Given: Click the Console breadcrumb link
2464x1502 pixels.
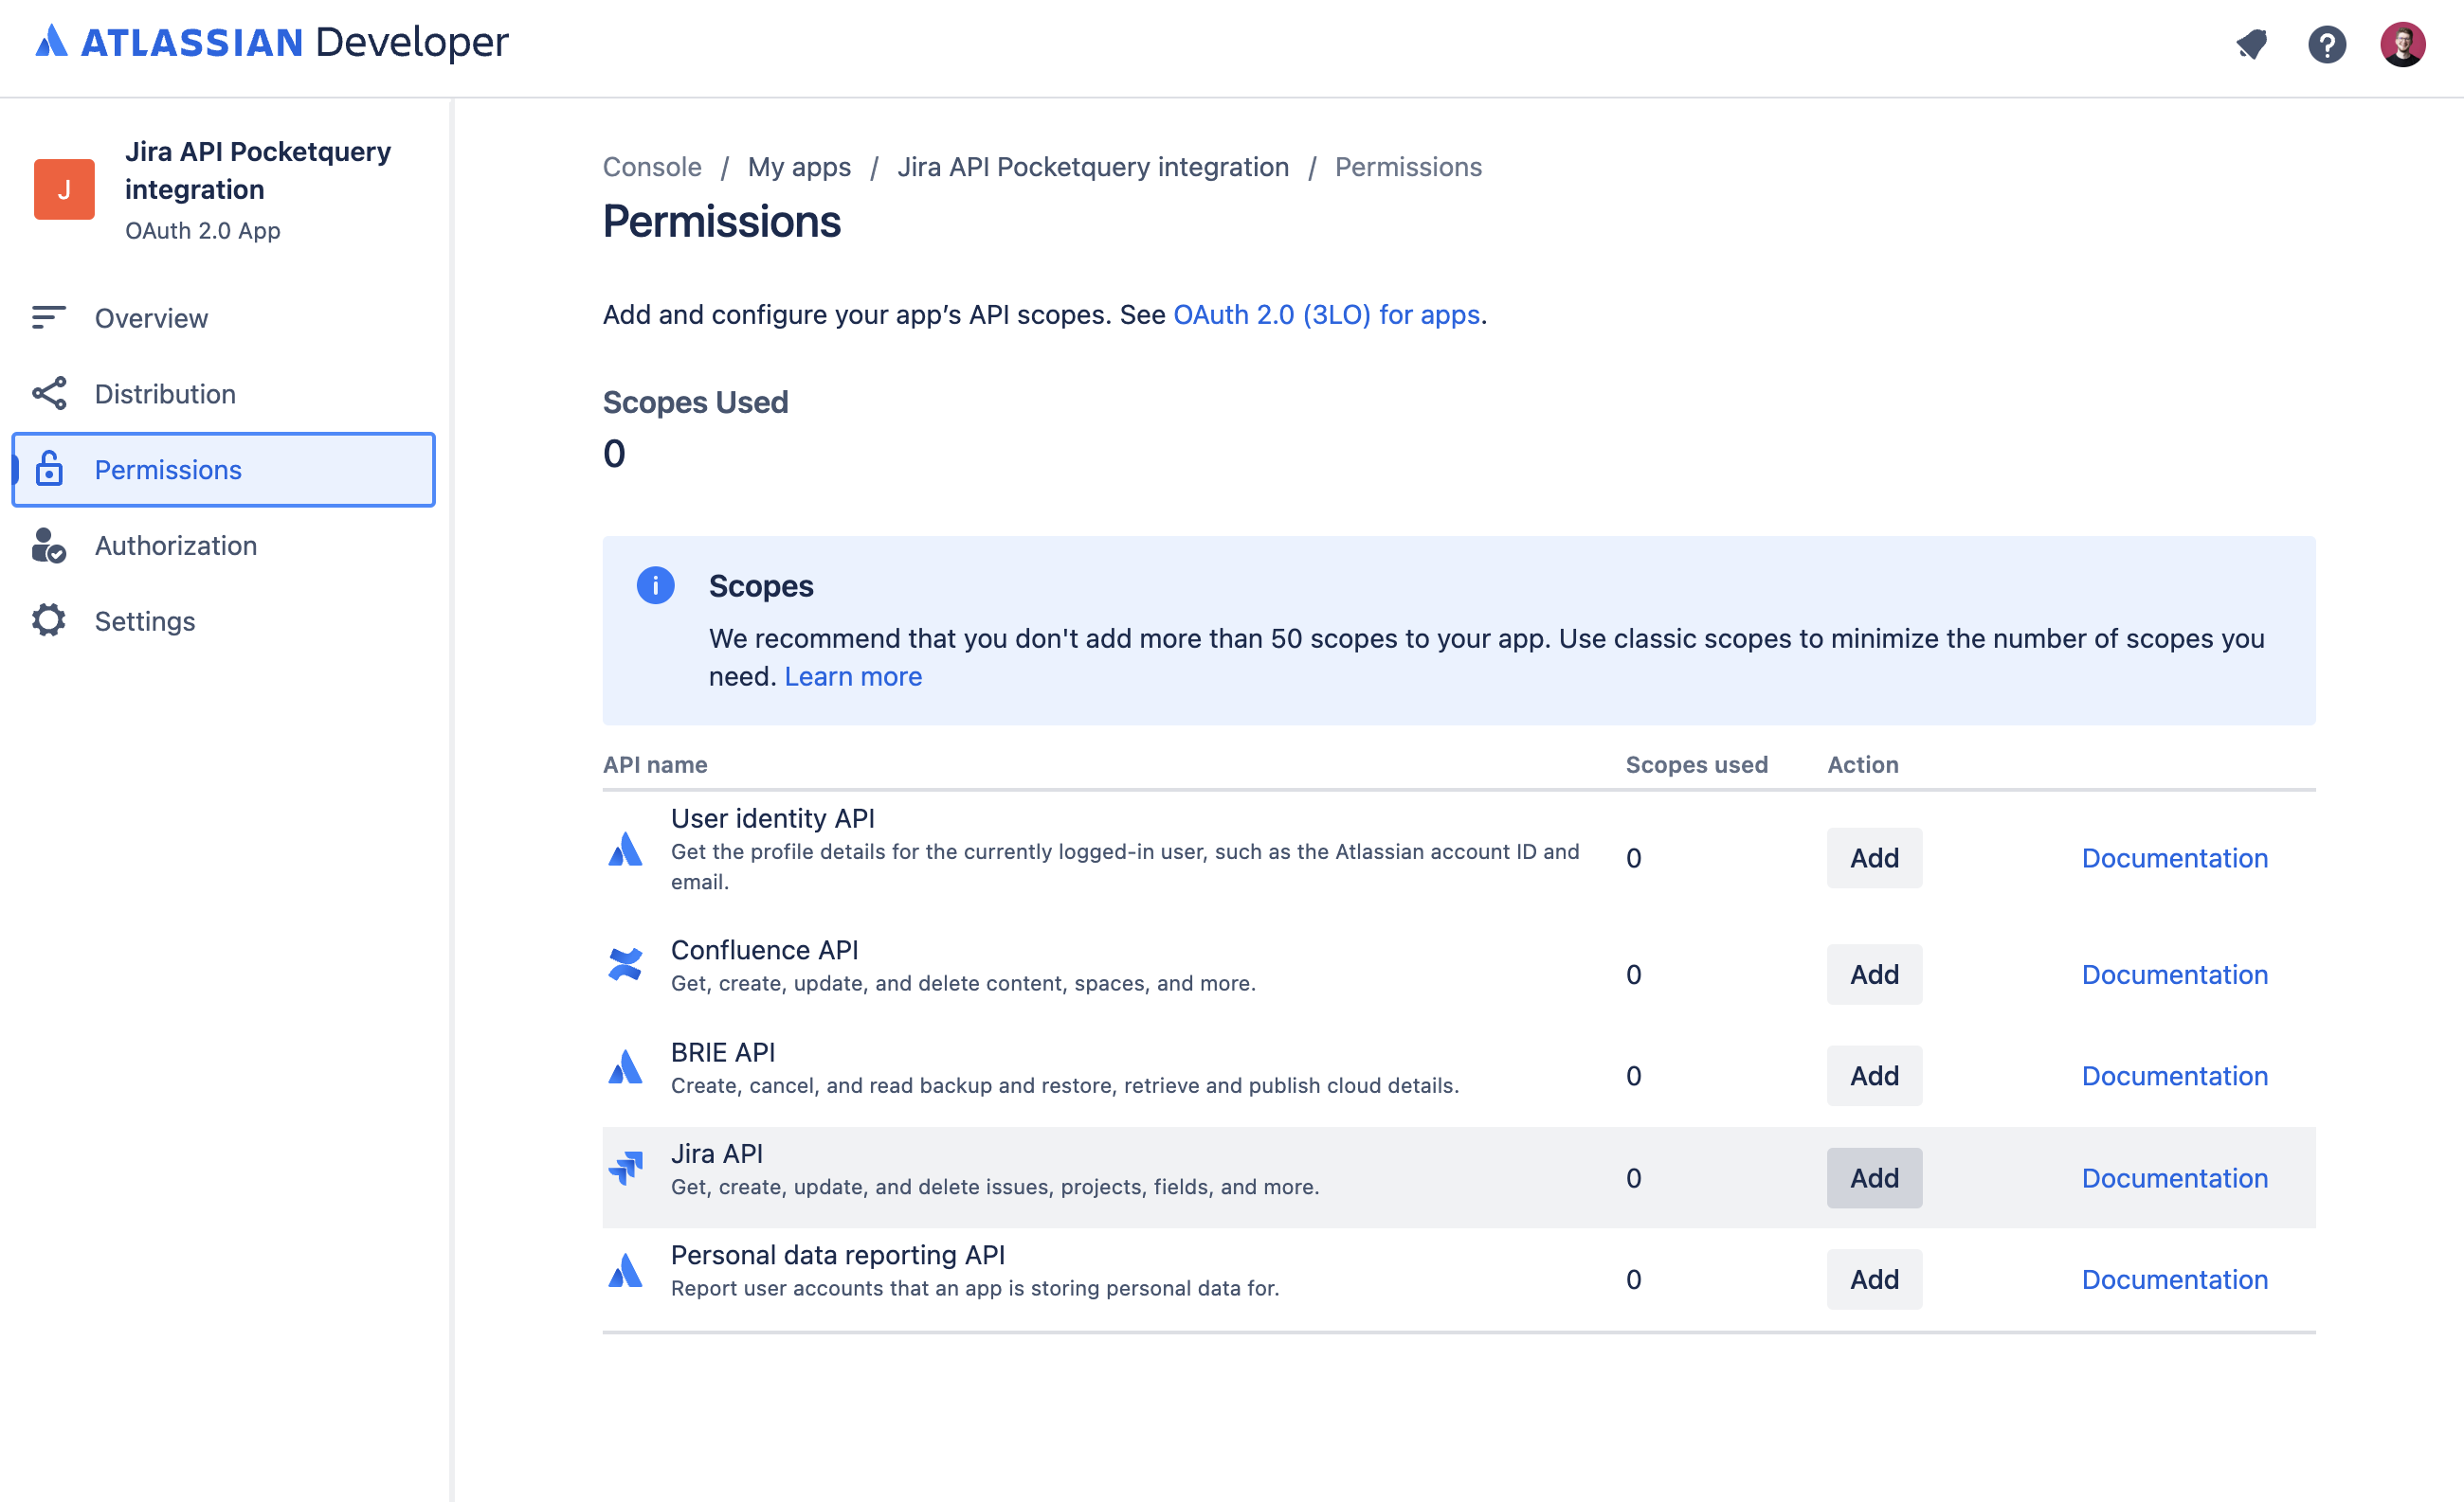Looking at the screenshot, I should [x=651, y=167].
